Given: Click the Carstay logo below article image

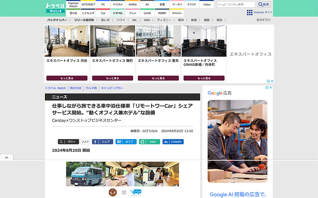Looking at the screenshot, I should point(136,192).
